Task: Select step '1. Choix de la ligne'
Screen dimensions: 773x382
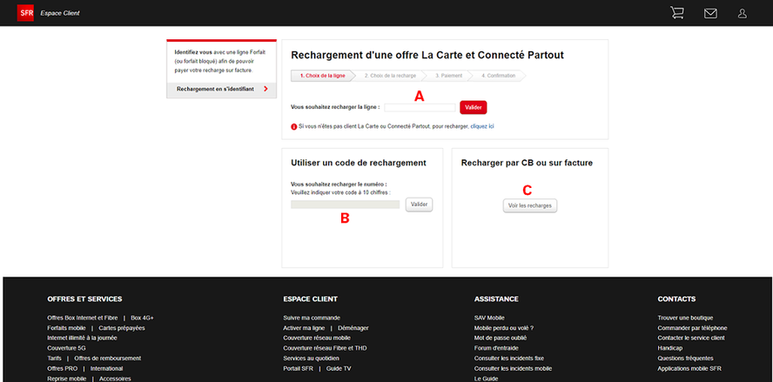Action: 322,76
